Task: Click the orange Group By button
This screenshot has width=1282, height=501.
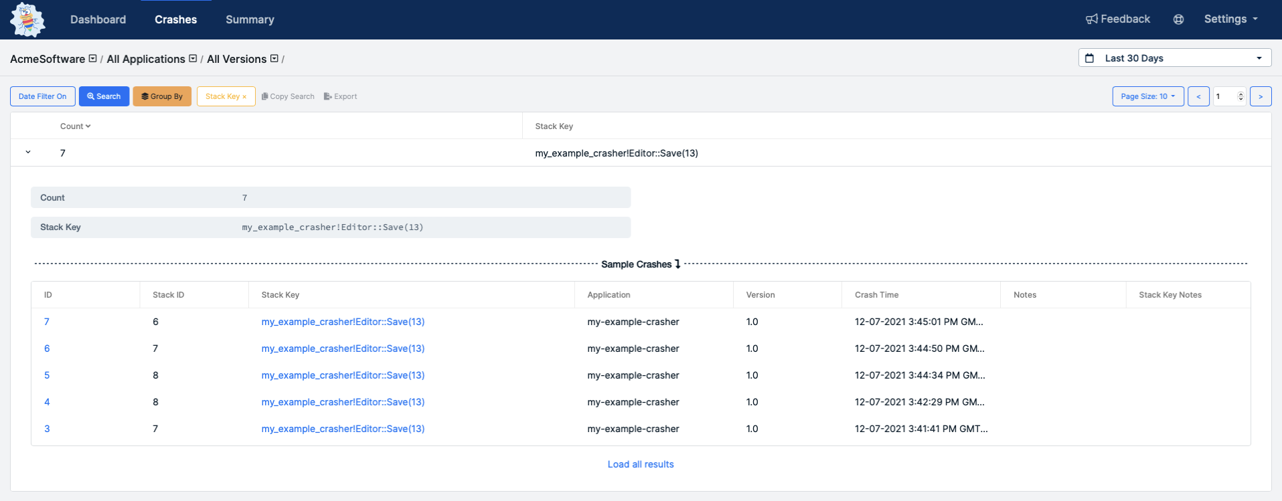Action: pos(162,96)
